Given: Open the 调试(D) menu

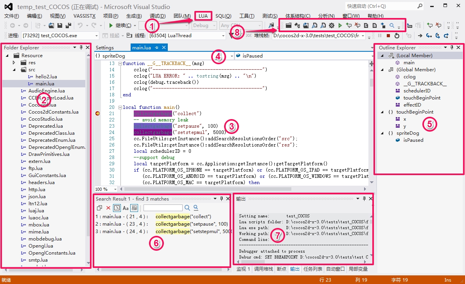Looking at the screenshot, I should [158, 16].
